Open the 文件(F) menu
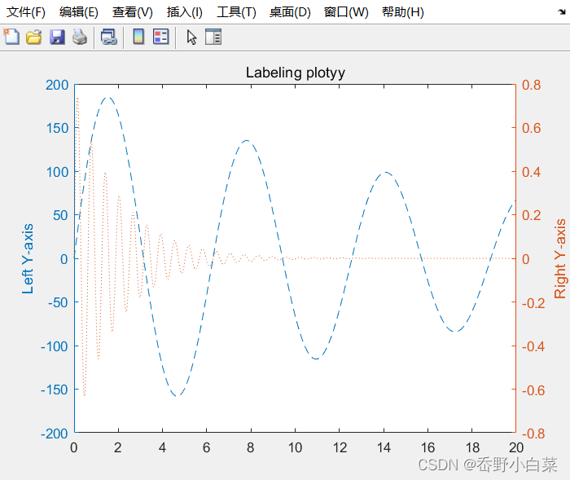Viewport: 570px width, 480px height. [26, 12]
